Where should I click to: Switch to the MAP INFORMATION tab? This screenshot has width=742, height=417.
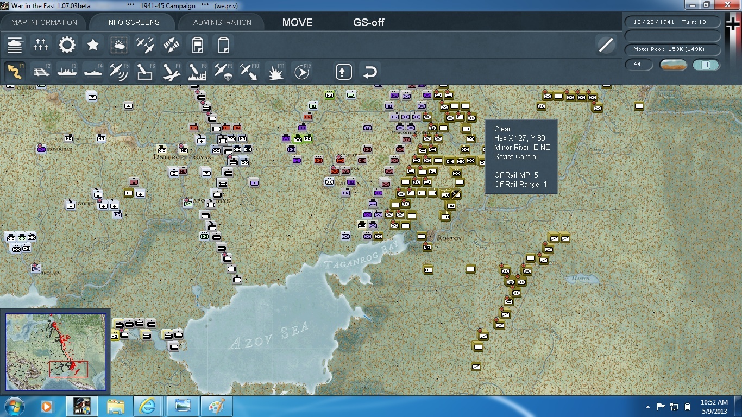pyautogui.click(x=45, y=22)
